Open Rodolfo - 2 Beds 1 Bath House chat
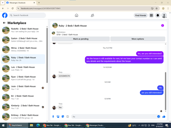This screenshot has height=128, width=171. pyautogui.click(x=23, y=30)
